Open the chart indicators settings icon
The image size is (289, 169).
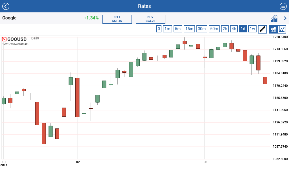(x=274, y=19)
